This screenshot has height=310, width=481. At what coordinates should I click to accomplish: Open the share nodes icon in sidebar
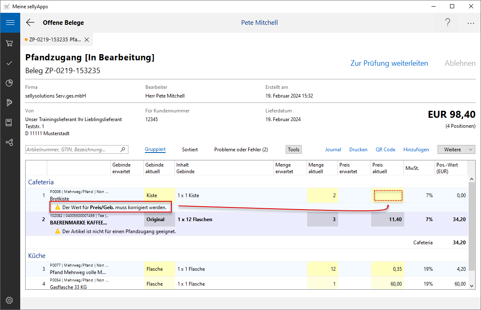(x=10, y=143)
